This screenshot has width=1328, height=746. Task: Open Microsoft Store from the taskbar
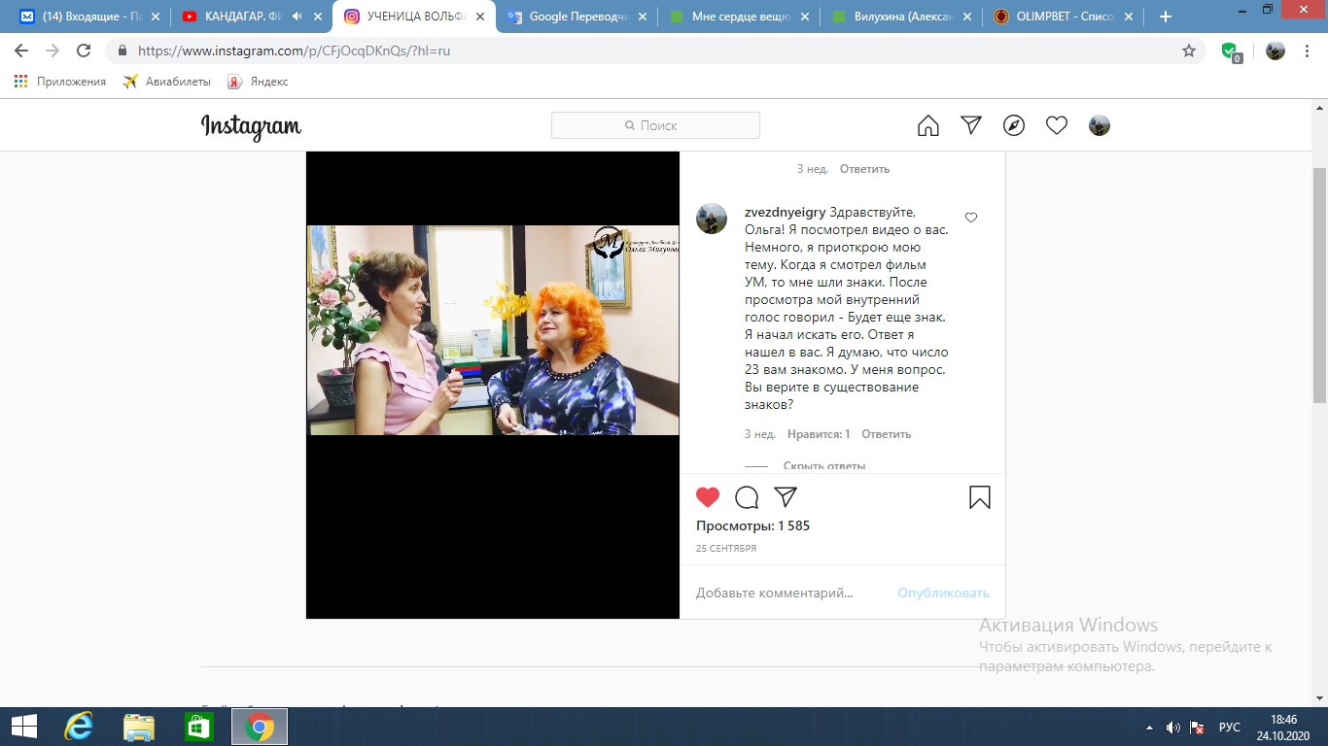pyautogui.click(x=198, y=727)
